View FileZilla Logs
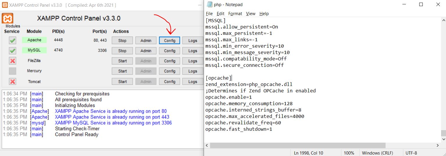Screen dimensions: 446x156 [x=193, y=61]
